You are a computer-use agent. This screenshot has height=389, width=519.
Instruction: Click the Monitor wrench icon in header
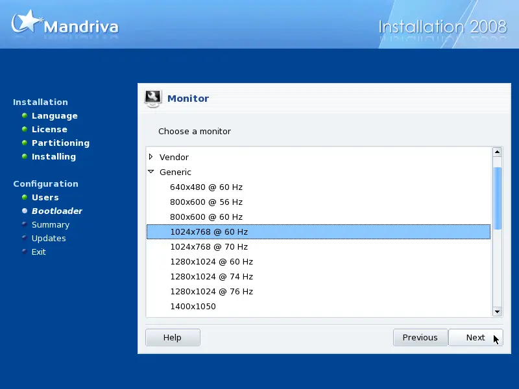152,99
